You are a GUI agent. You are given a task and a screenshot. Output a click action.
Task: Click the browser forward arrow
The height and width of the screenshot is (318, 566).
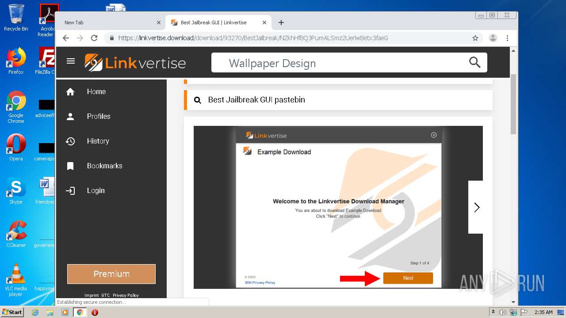tap(80, 38)
